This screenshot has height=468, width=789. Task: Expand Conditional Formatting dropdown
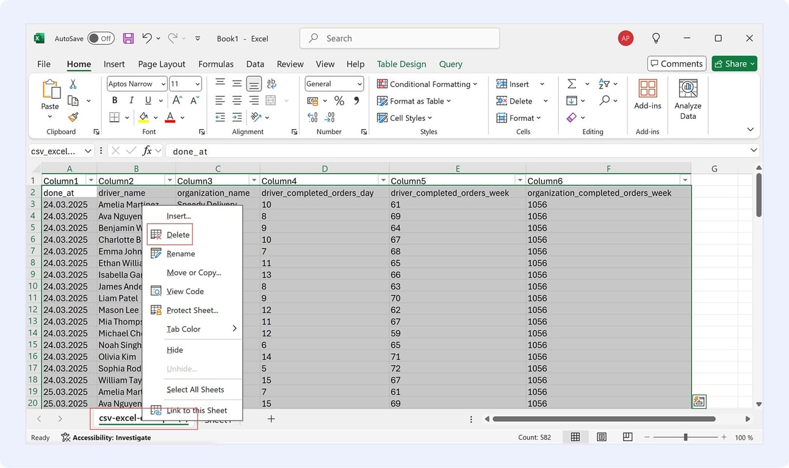click(x=475, y=84)
